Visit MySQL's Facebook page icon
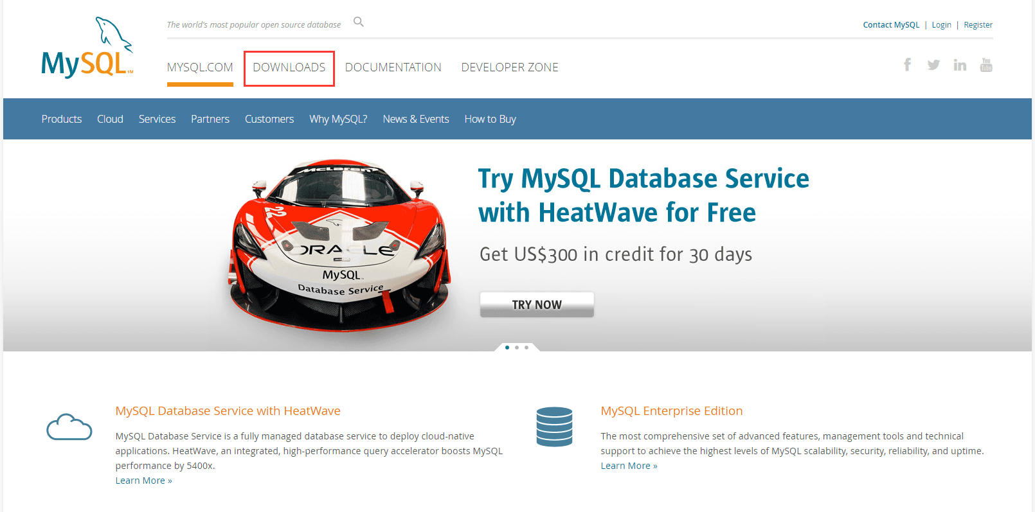 point(907,65)
